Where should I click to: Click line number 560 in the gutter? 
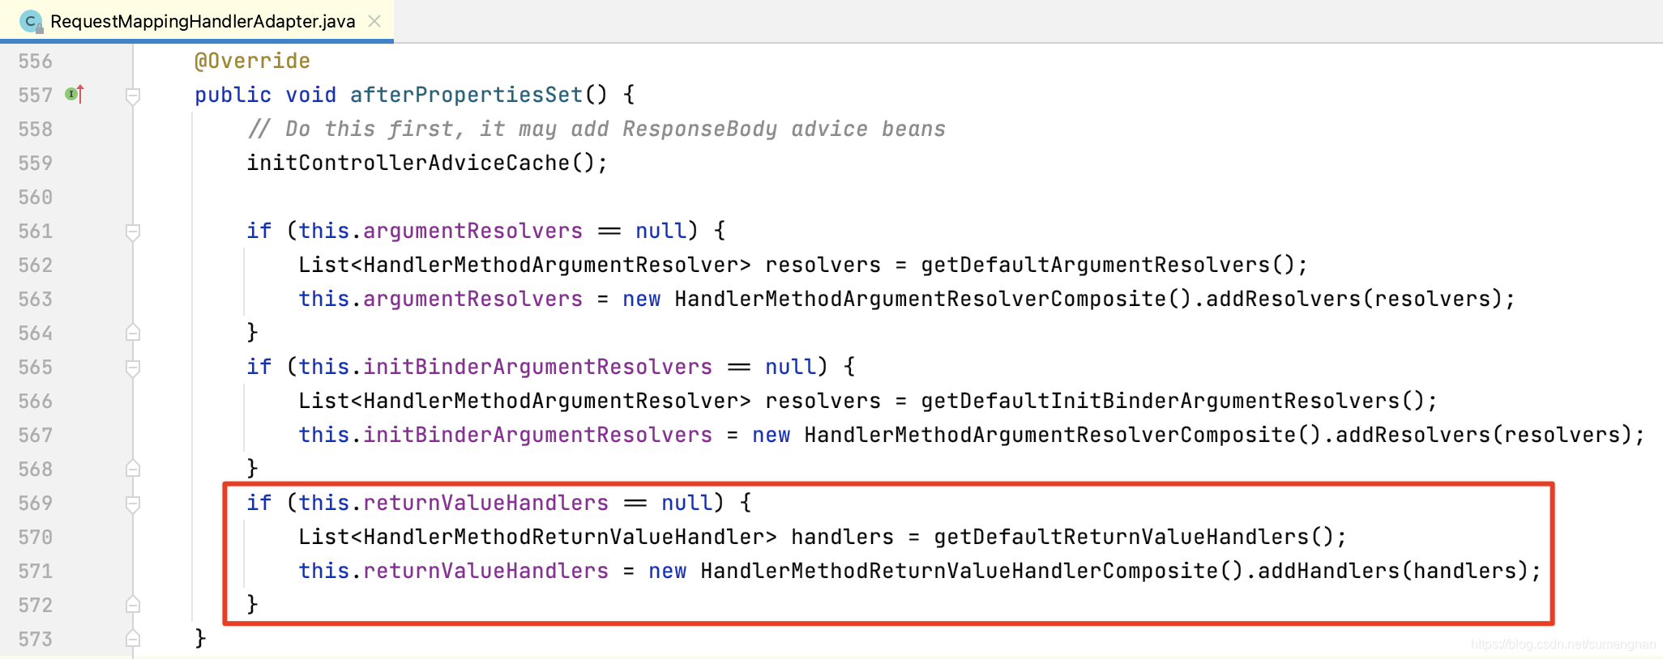[x=36, y=198]
